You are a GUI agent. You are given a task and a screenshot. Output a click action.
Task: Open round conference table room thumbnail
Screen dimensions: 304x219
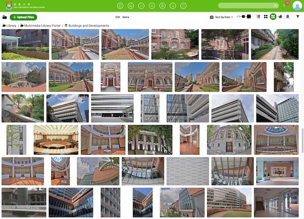point(56,140)
